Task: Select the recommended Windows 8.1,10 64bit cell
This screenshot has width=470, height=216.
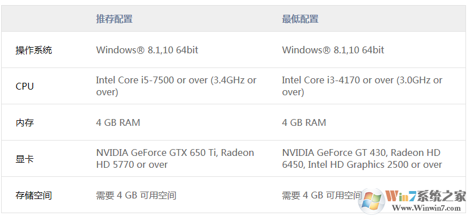Action: coord(147,50)
